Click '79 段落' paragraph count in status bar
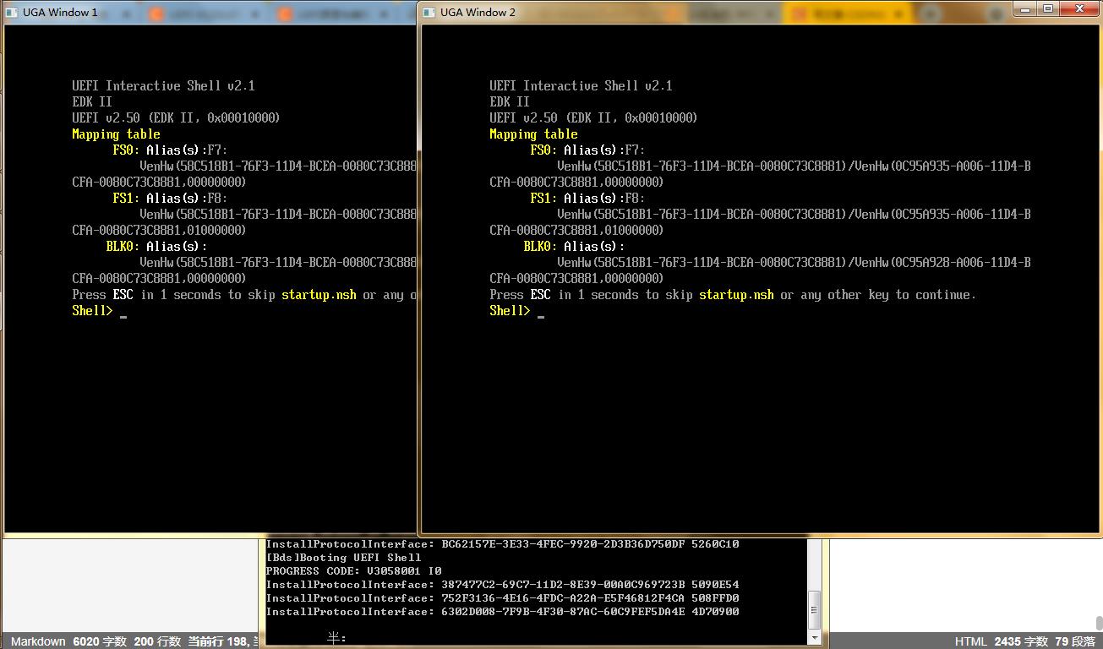The height and width of the screenshot is (649, 1103). point(1073,641)
